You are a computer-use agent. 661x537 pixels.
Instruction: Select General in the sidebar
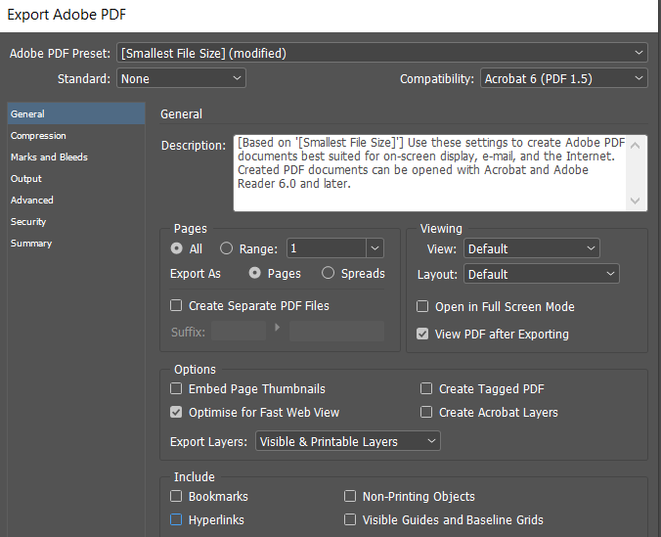(76, 113)
